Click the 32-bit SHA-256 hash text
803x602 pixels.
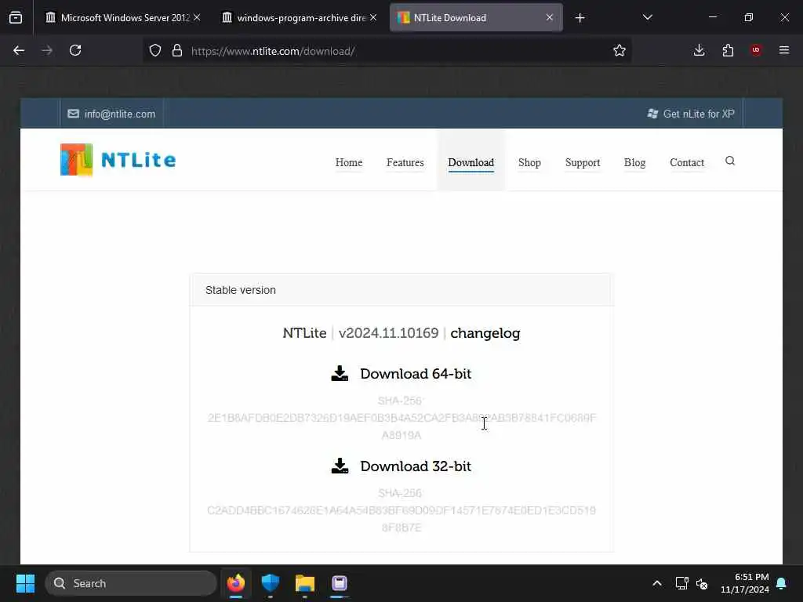pos(401,519)
